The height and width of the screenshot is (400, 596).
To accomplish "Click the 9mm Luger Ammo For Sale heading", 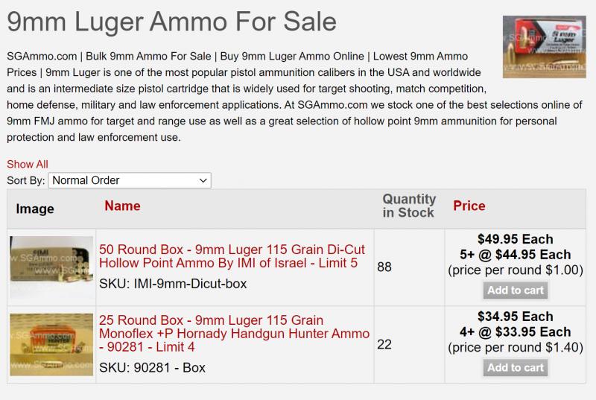I will click(172, 22).
